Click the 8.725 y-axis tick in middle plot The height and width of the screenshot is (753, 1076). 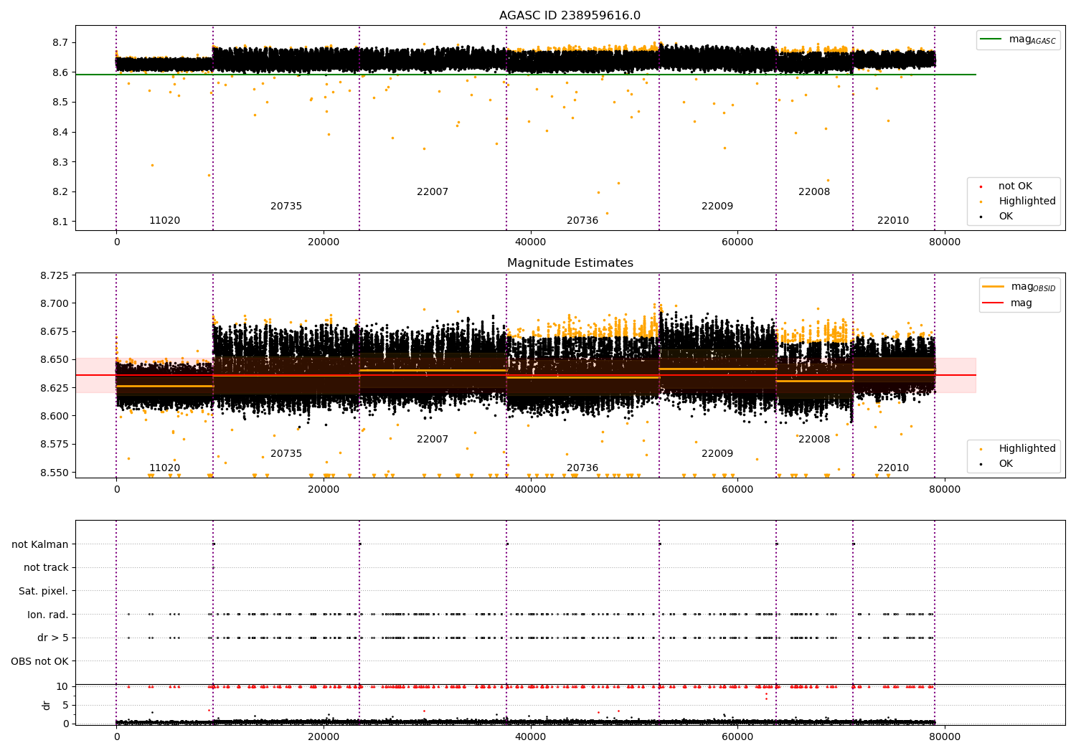(x=55, y=276)
